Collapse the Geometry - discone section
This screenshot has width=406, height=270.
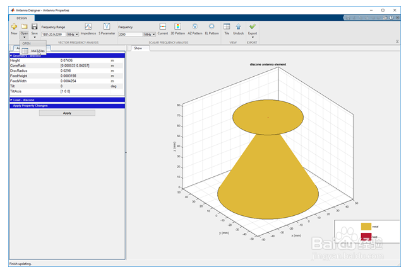(11, 55)
